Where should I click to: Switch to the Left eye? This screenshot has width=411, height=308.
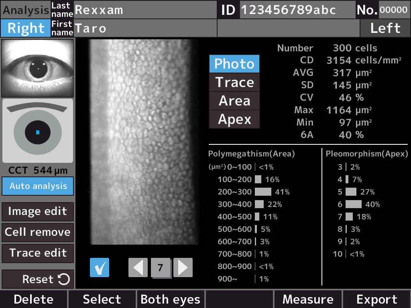[x=385, y=28]
